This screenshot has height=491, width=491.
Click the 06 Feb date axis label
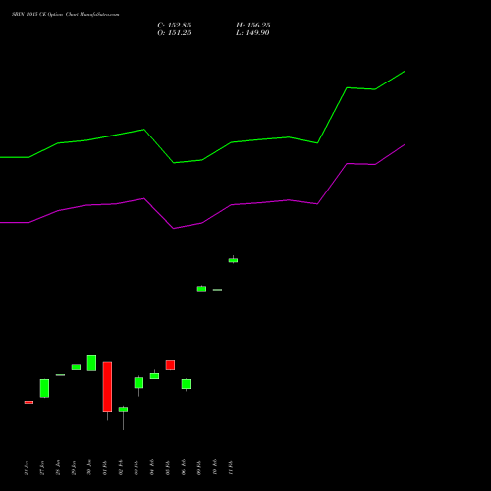184,467
